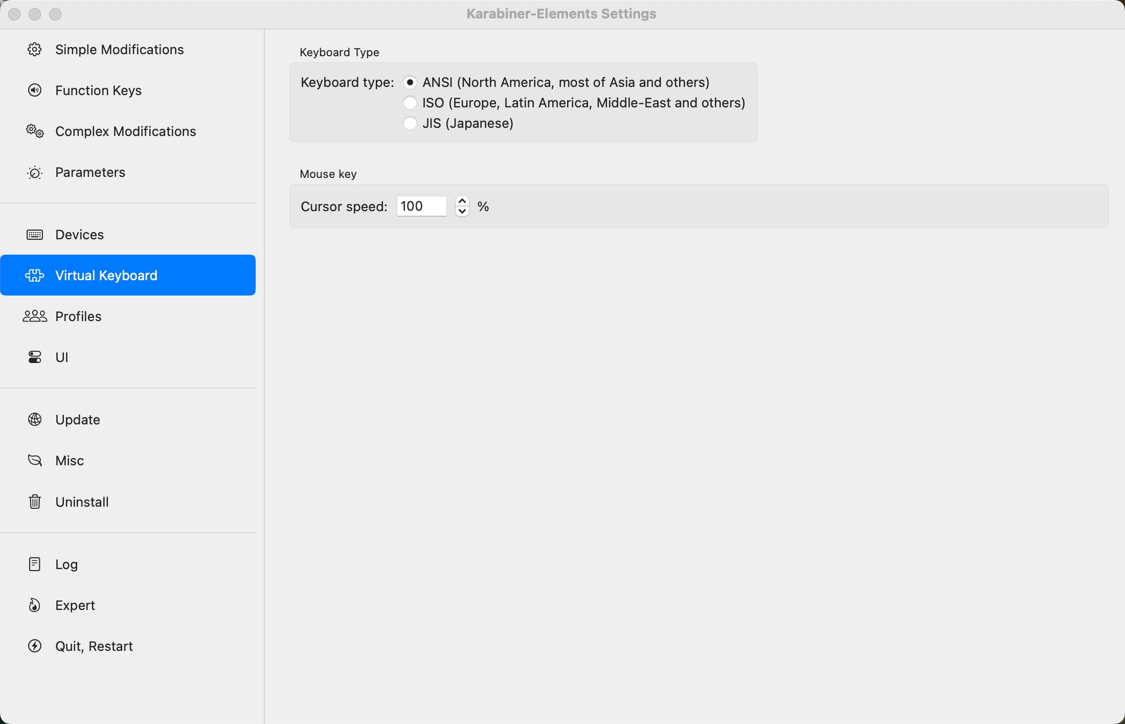1125x724 pixels.
Task: Select the ANSI keyboard type radio button
Action: coord(410,82)
